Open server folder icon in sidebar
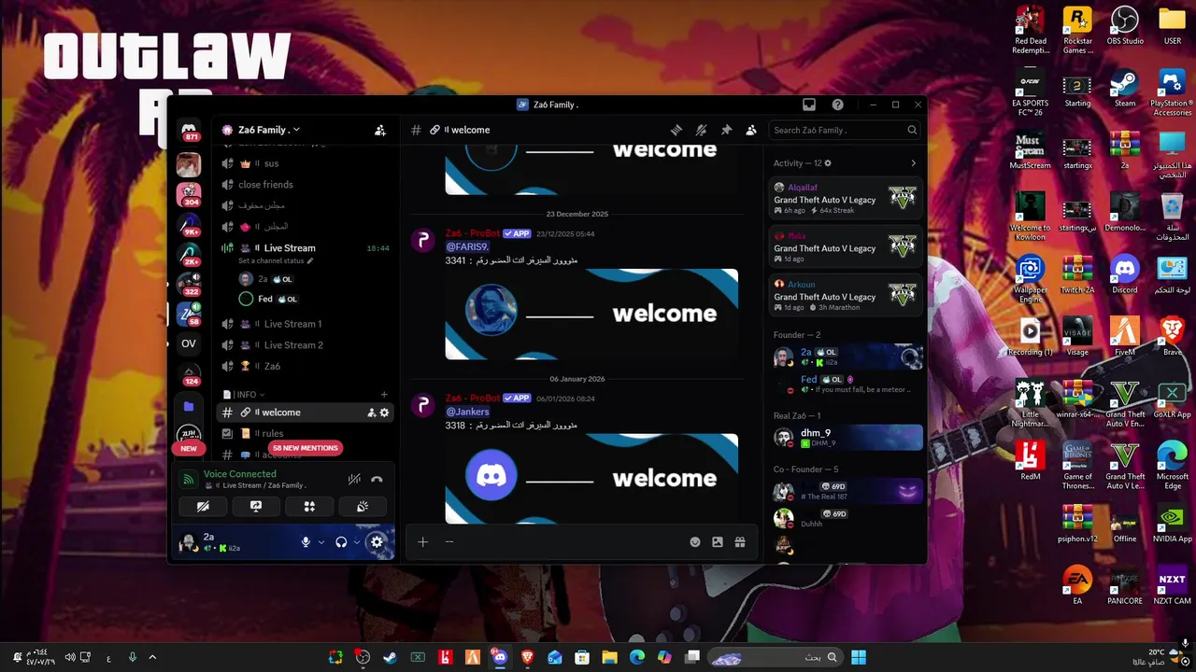1196x672 pixels. (189, 406)
